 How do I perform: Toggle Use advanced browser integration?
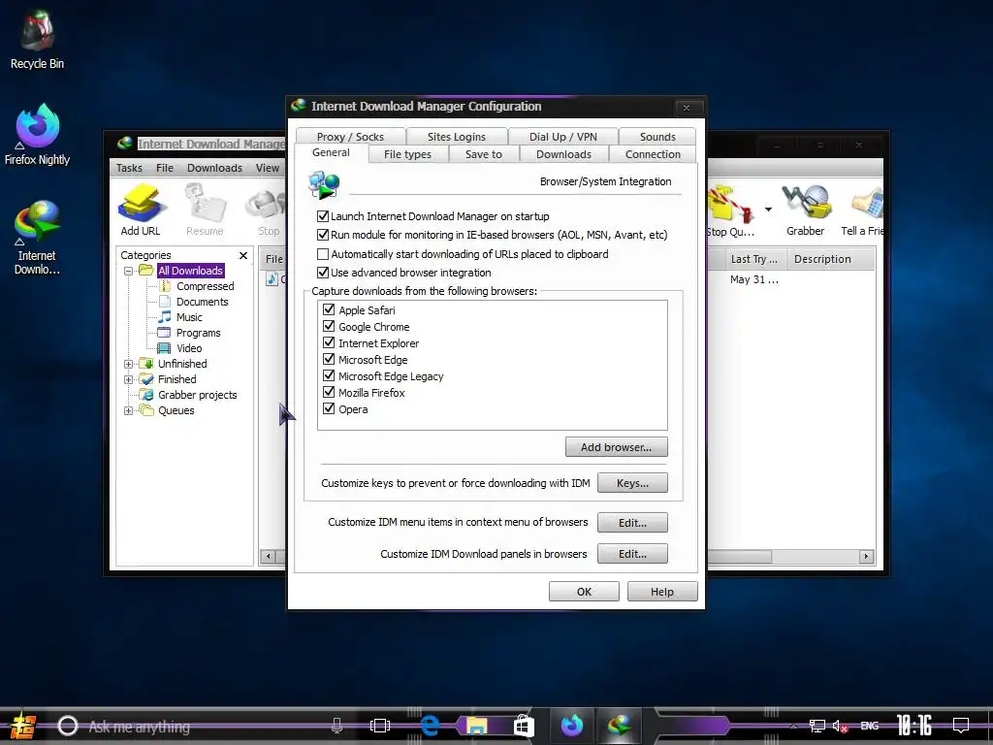click(323, 273)
